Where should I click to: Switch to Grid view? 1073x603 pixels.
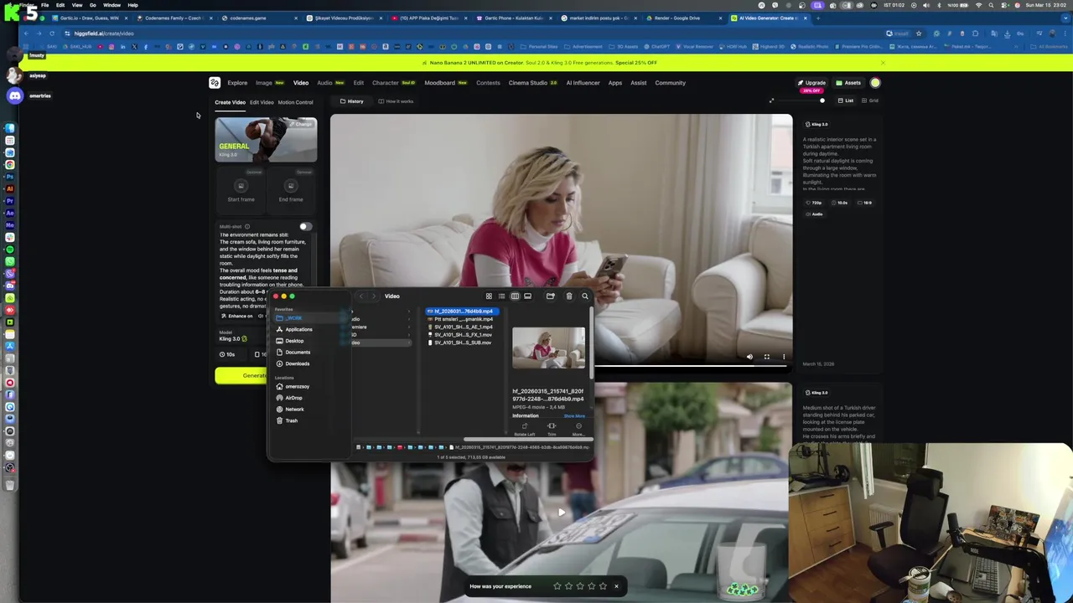(x=869, y=100)
